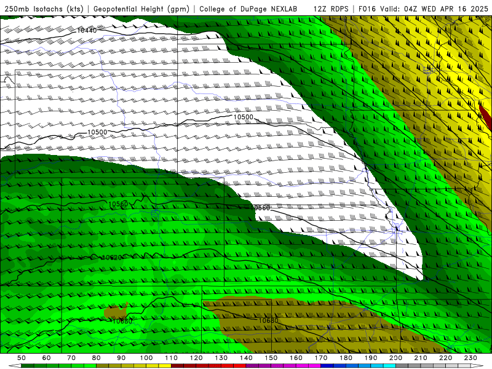Click the 140 knot legend label
This screenshot has width=492, height=369.
246,358
